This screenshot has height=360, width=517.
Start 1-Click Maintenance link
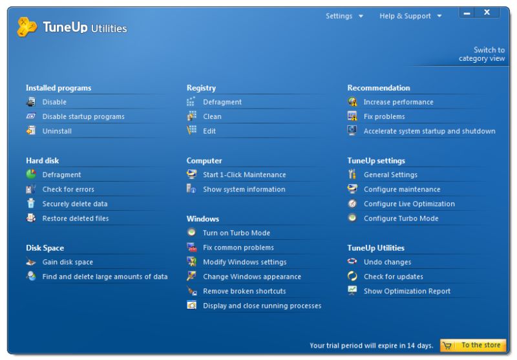(244, 175)
